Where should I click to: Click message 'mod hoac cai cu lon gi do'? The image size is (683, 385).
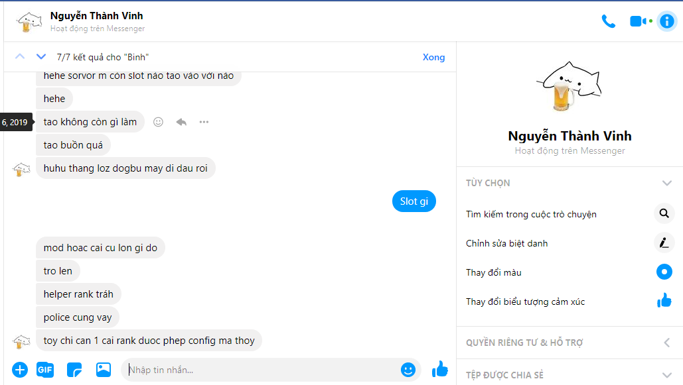click(100, 248)
